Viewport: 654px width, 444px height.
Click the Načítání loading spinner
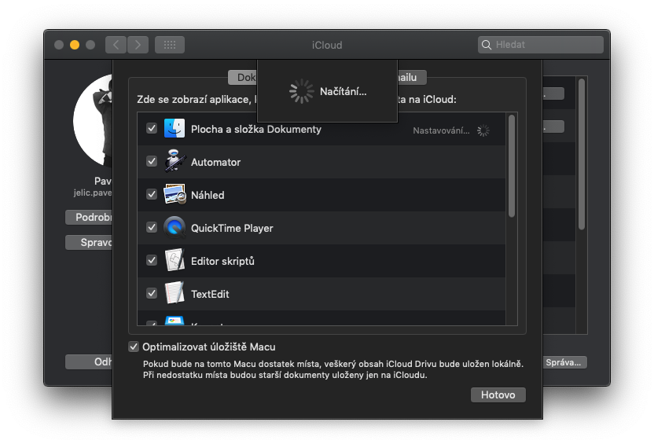(x=301, y=91)
